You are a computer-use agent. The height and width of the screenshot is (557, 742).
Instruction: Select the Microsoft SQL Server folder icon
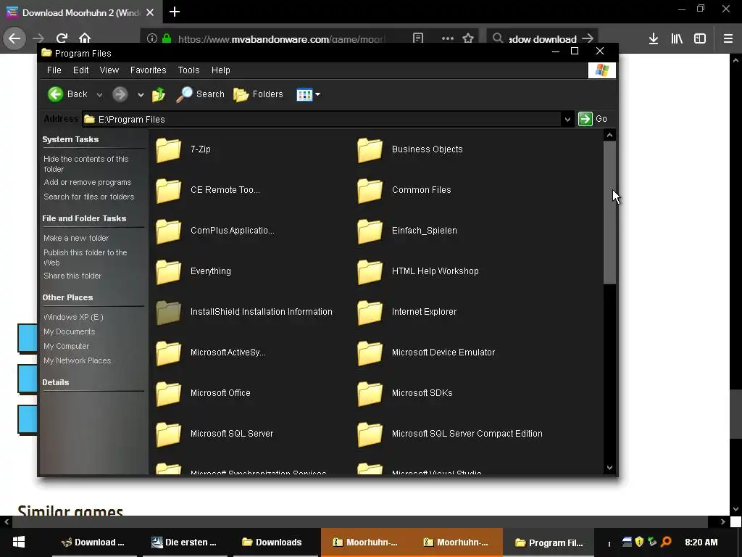click(168, 434)
